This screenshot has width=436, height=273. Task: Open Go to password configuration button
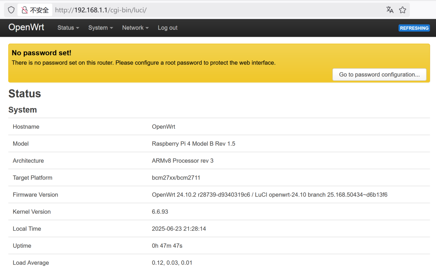[x=379, y=74]
